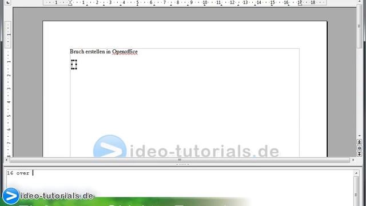Click the document scrollbar up arrow
Screen dimensions: 366x206
[359, 1]
